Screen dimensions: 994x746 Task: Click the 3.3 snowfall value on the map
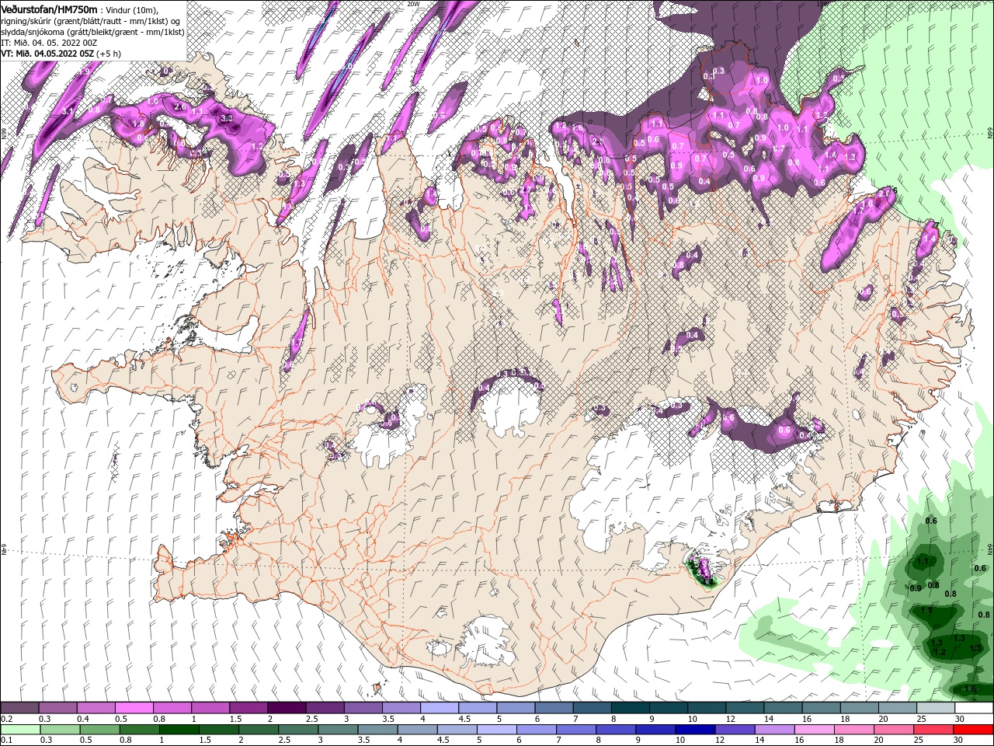pos(227,118)
